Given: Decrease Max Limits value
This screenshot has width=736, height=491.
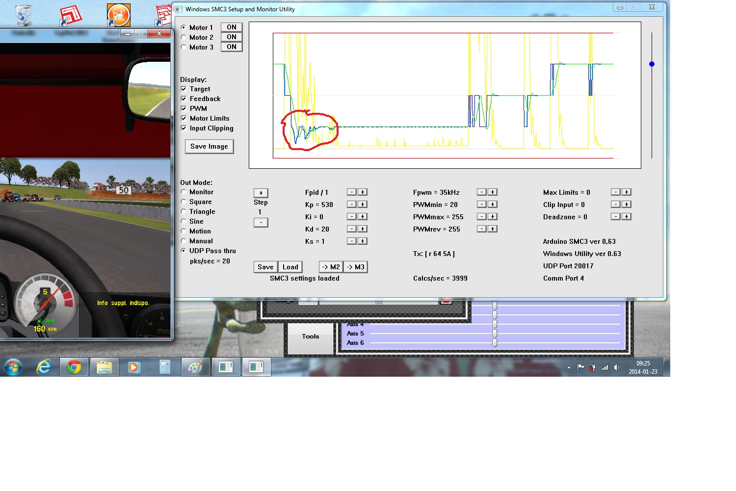Looking at the screenshot, I should (615, 192).
